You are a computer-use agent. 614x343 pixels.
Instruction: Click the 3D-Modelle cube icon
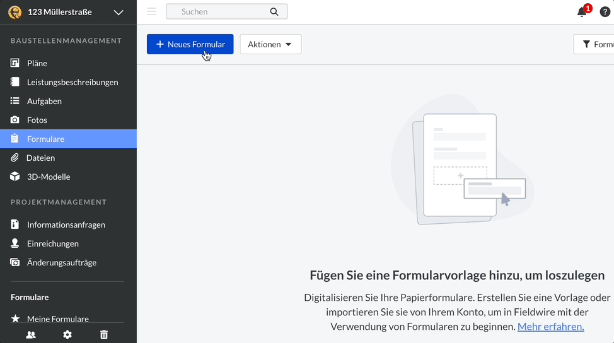(x=15, y=176)
